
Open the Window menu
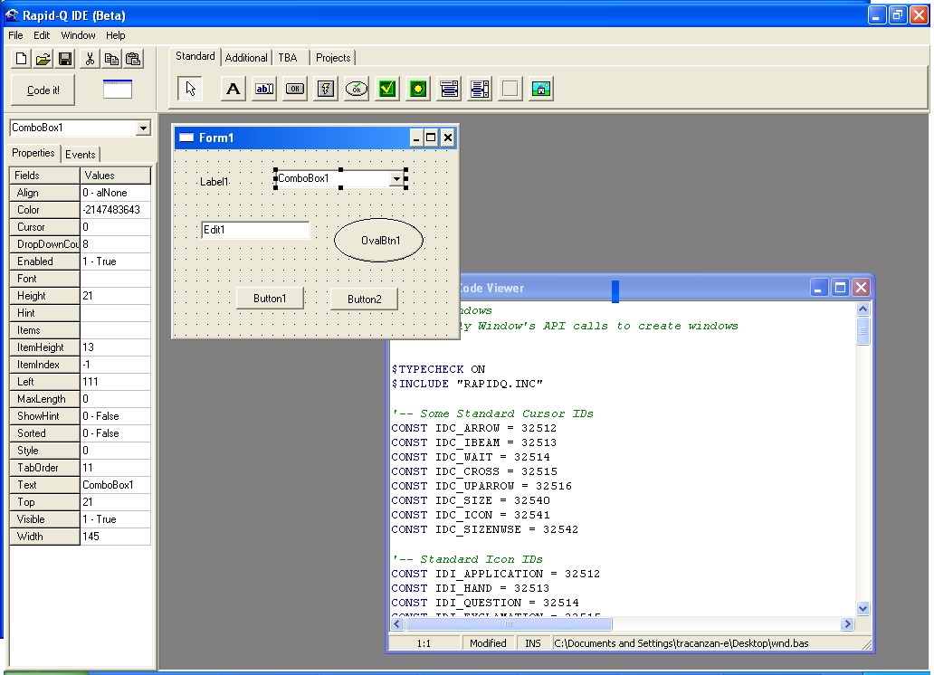tap(78, 35)
